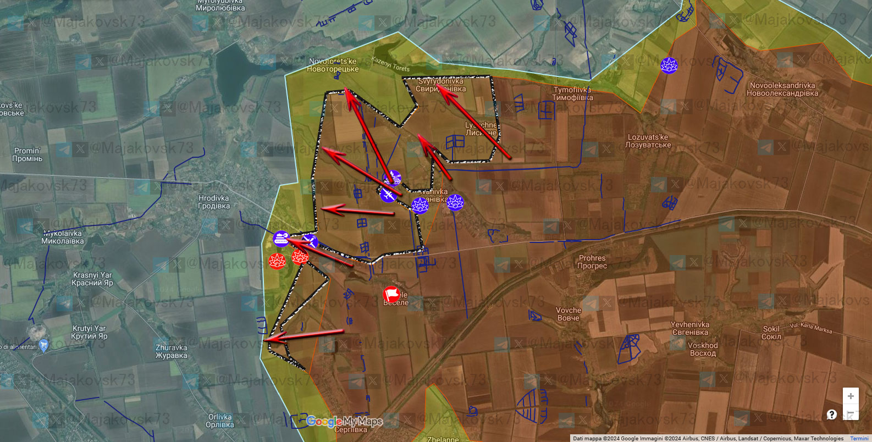Click the Kazenyi Torets river label
The height and width of the screenshot is (442, 872).
390,64
